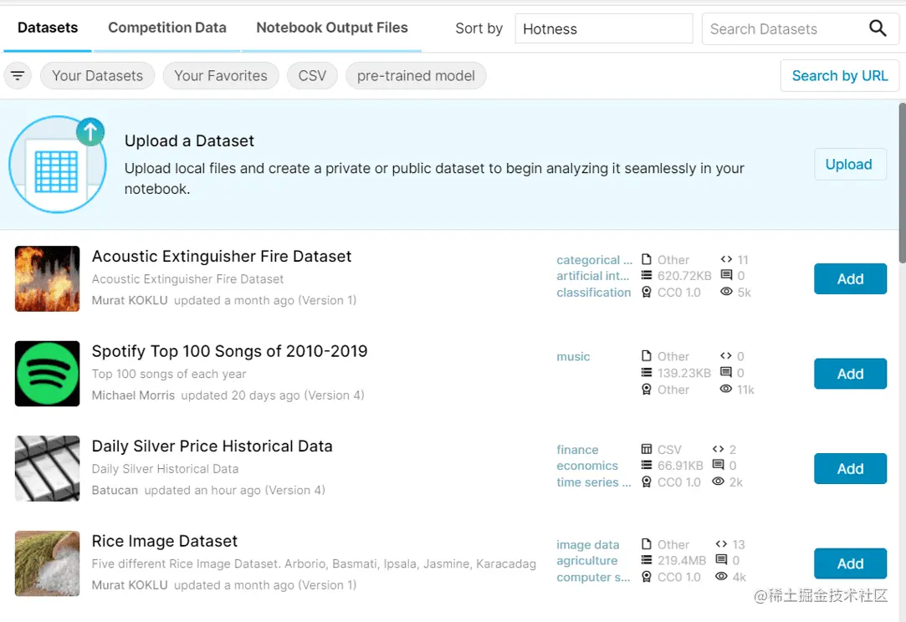Enable the pre-trained model filter chip
Image resolution: width=906 pixels, height=622 pixels.
point(416,75)
